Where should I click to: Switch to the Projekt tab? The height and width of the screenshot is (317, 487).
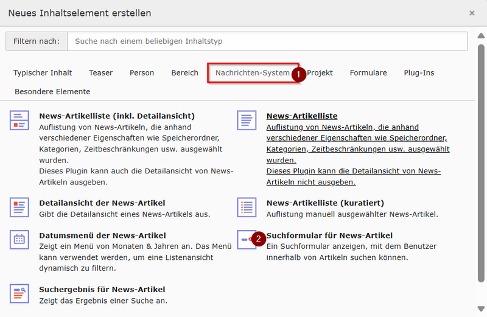(320, 73)
